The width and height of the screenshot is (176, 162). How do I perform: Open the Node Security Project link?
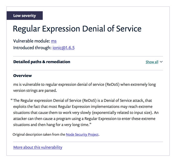(x=82, y=134)
